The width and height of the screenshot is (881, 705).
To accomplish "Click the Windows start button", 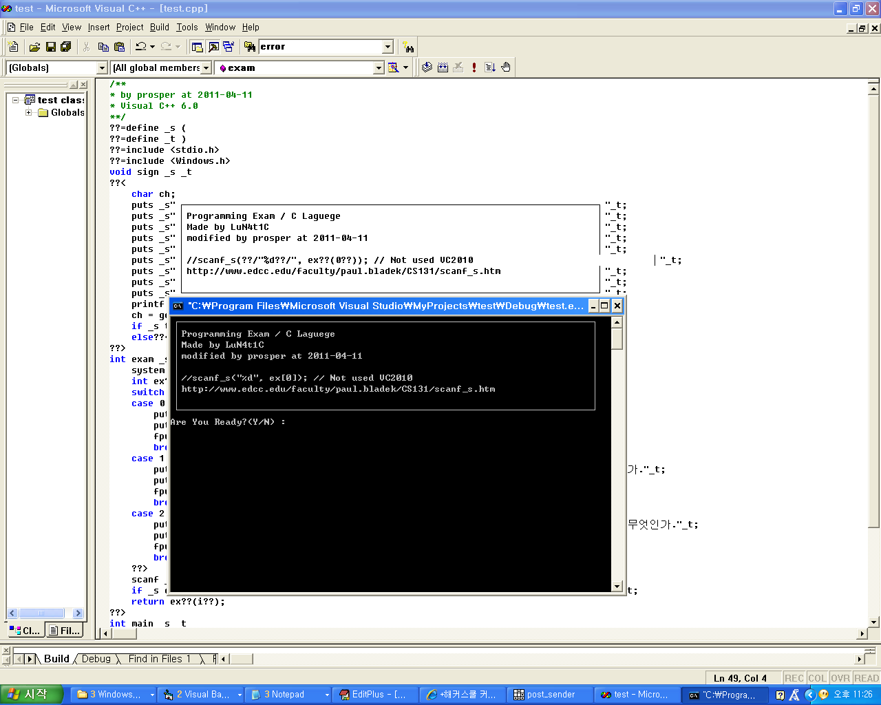I will pos(31,695).
